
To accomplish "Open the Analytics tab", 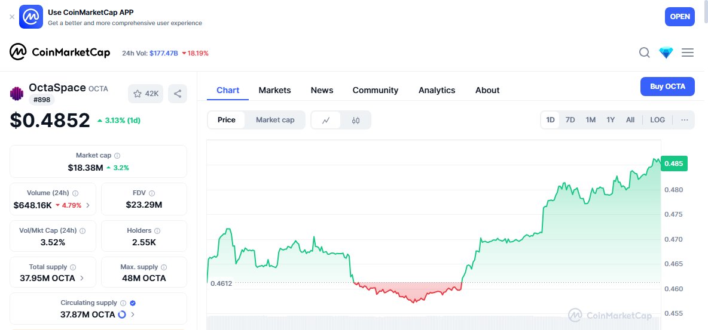I will pyautogui.click(x=437, y=90).
